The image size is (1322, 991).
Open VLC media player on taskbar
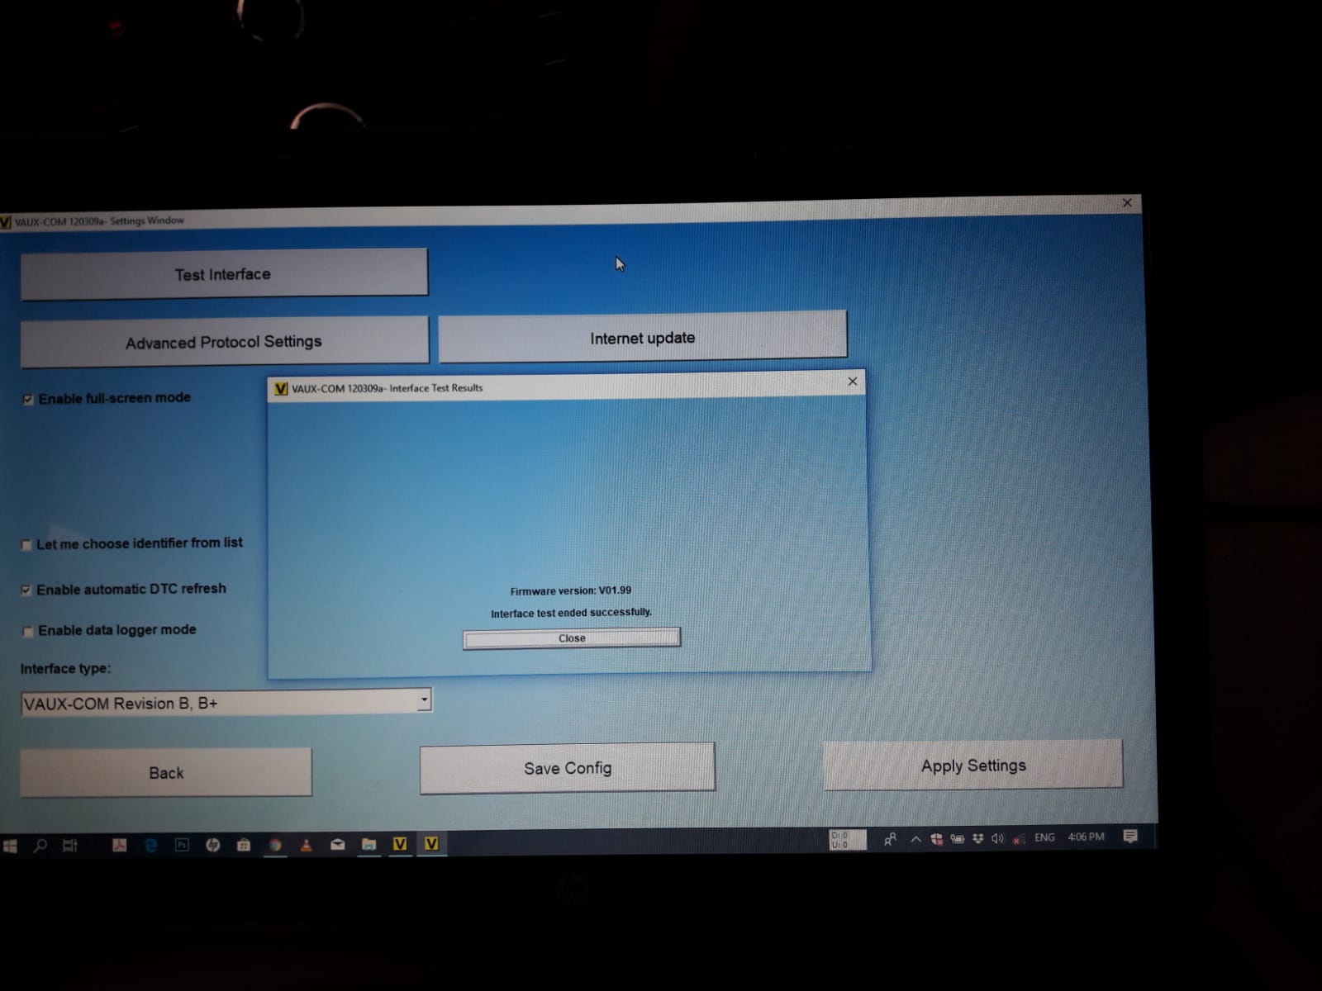click(x=307, y=844)
